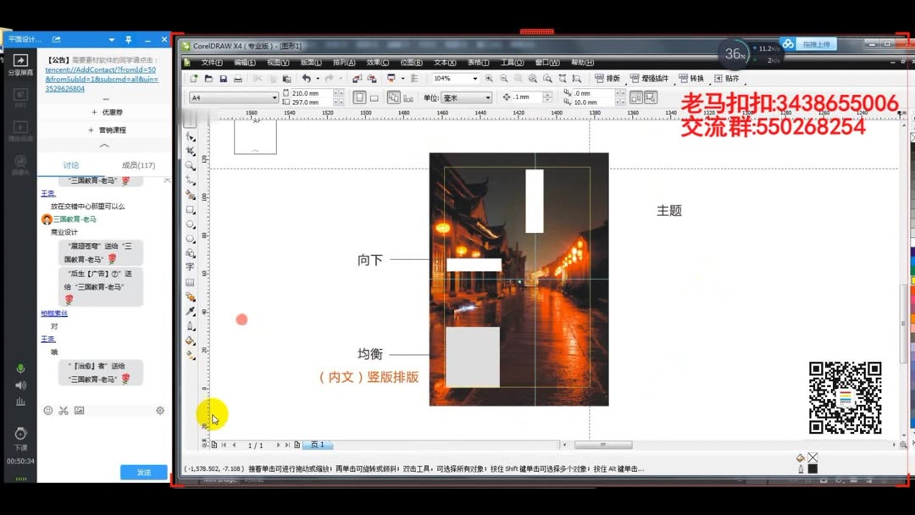Open the 单位 units dropdown showing 毫米
915x515 pixels.
click(490, 97)
